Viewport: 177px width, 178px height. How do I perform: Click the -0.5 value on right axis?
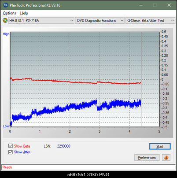[164, 127]
